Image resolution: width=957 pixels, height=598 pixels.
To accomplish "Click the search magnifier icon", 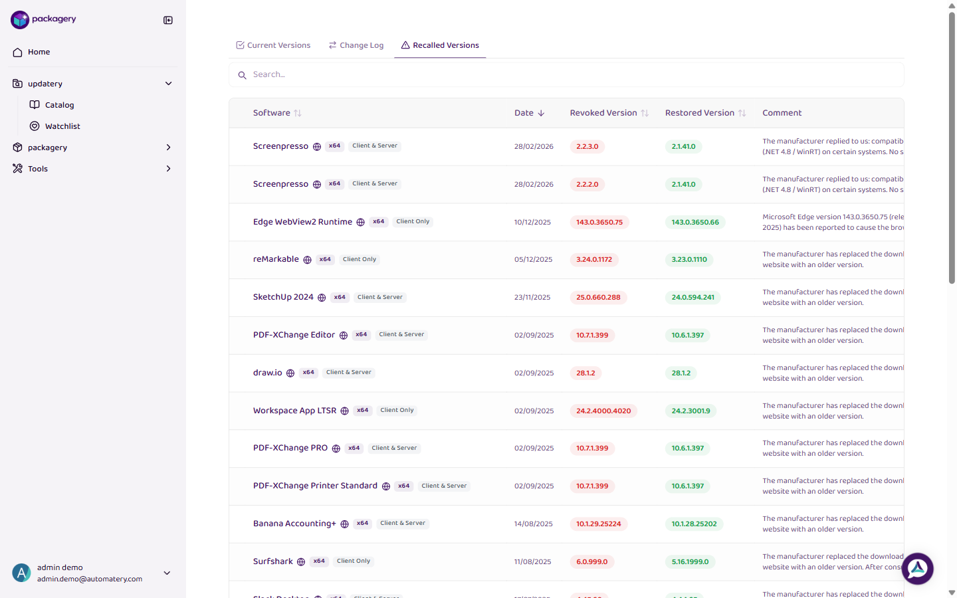I will pos(243,75).
